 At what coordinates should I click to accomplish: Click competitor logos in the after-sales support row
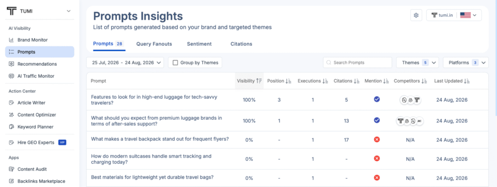(x=410, y=121)
